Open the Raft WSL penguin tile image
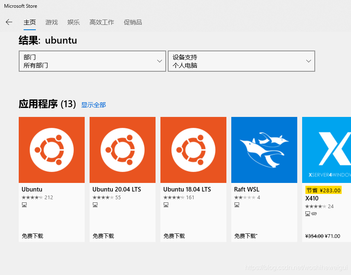The width and height of the screenshot is (351, 275). tap(264, 150)
